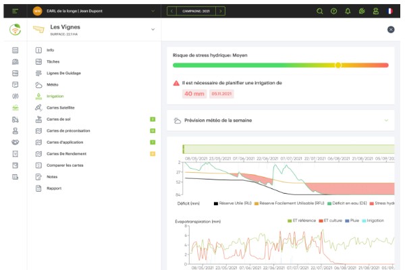Click the person icon in left sidebar
Image resolution: width=405 pixels, height=270 pixels.
click(16, 131)
